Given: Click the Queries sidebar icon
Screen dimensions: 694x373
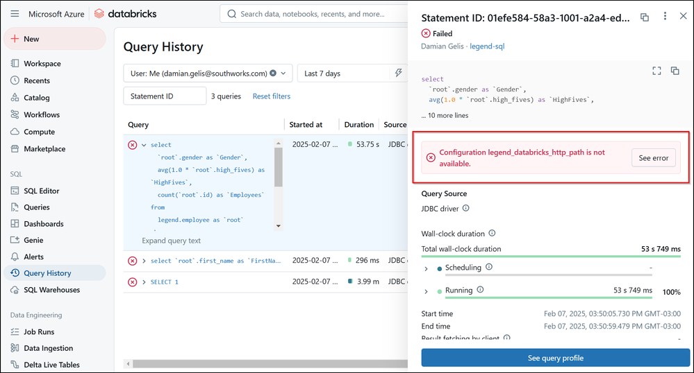Looking at the screenshot, I should click(15, 207).
